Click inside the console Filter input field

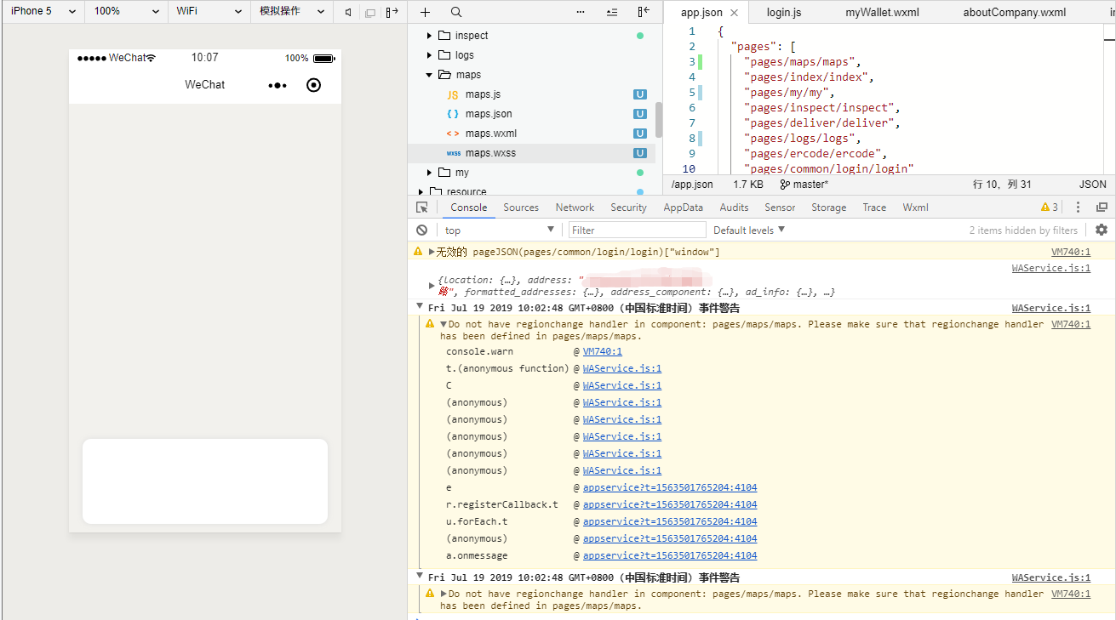pyautogui.click(x=637, y=230)
